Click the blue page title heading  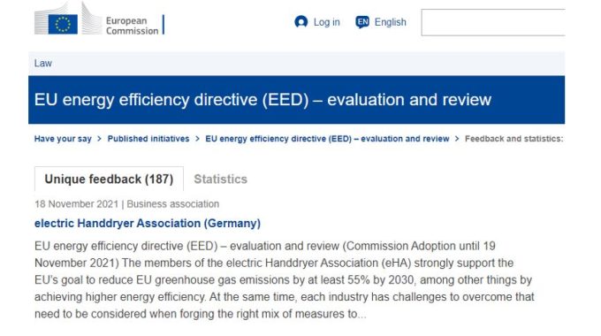pyautogui.click(x=262, y=100)
